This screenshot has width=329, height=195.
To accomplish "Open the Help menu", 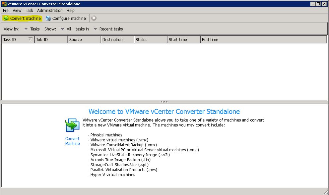I will coord(71,11).
